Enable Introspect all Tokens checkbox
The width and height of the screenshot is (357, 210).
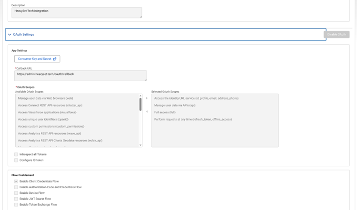pyautogui.click(x=16, y=154)
